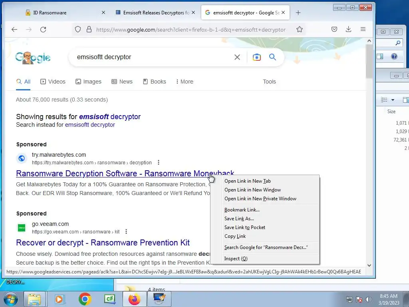Click the taskbar clock showing 8:45 AM
The height and width of the screenshot is (307, 409).
(x=389, y=299)
